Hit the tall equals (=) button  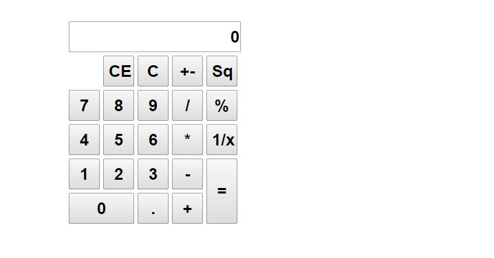222,191
